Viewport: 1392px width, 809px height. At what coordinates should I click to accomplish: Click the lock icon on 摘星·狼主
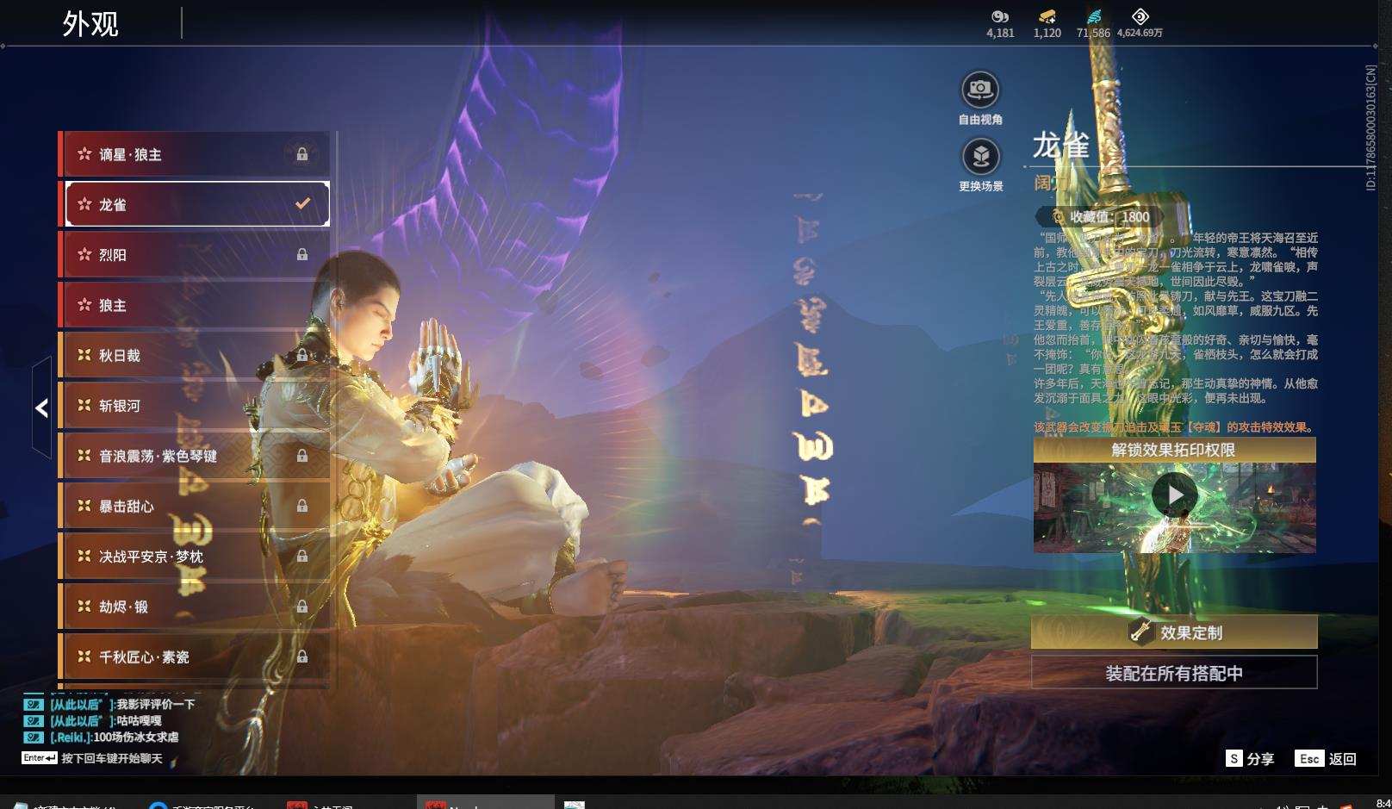click(302, 154)
